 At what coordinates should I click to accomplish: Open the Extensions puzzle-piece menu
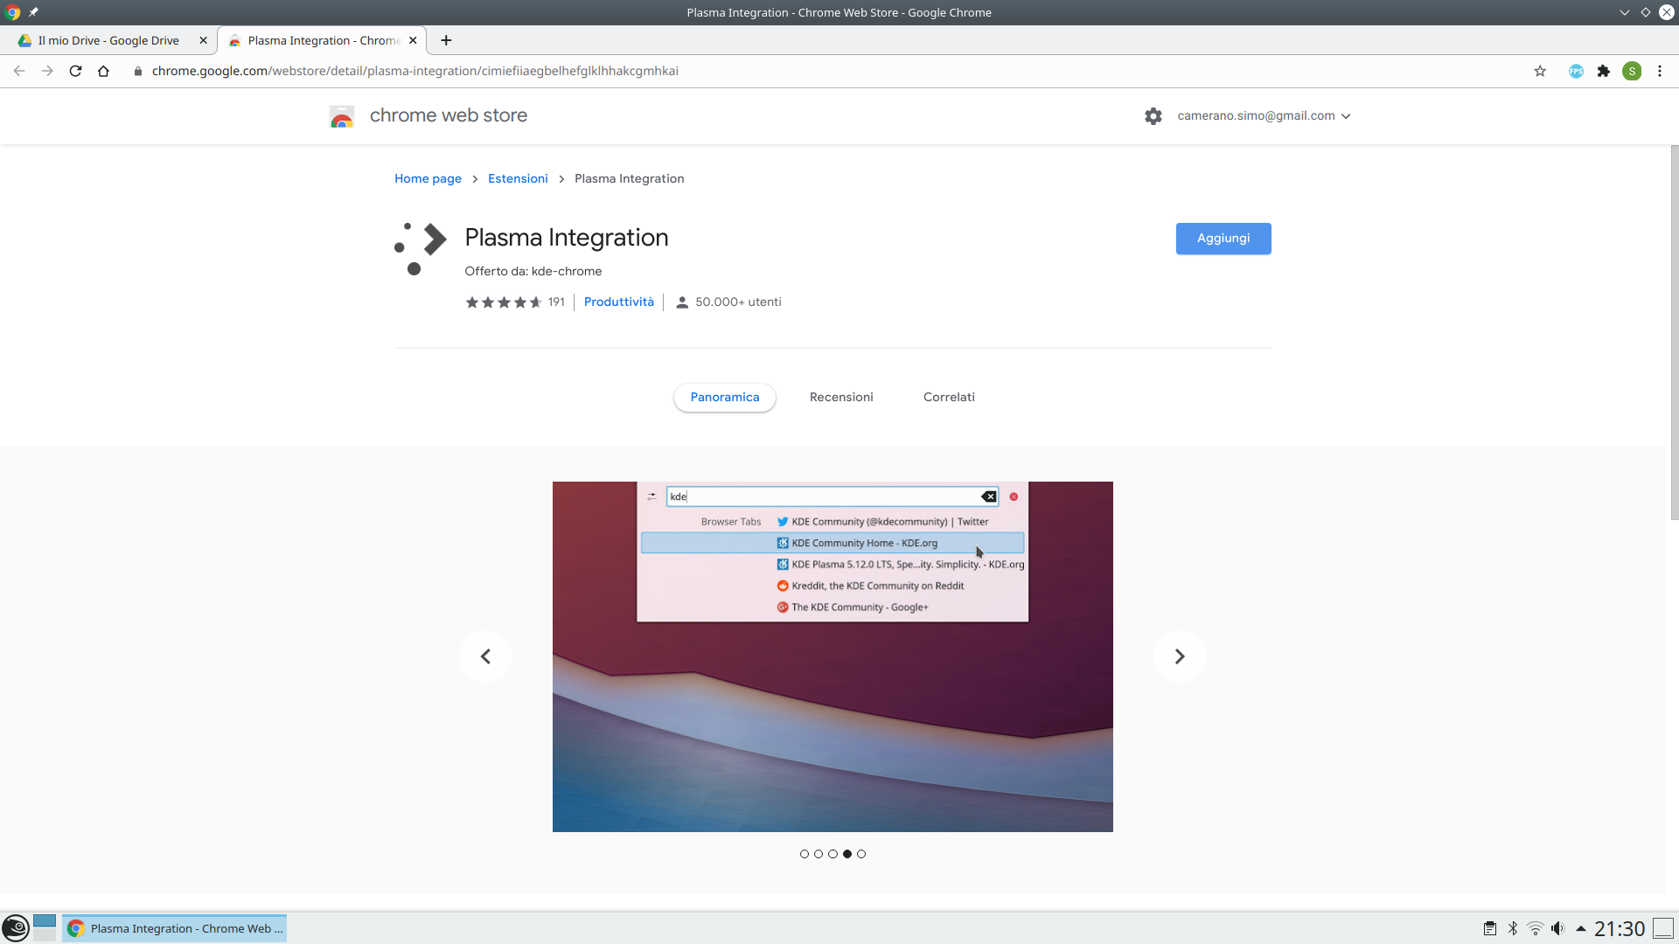coord(1603,71)
